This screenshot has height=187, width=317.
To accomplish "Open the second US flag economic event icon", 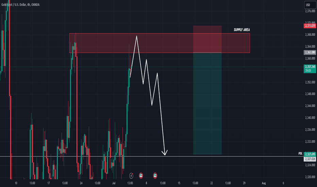I will tap(155, 176).
